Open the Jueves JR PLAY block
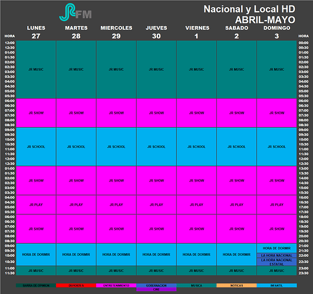The height and width of the screenshot is (294, 313). (x=156, y=204)
